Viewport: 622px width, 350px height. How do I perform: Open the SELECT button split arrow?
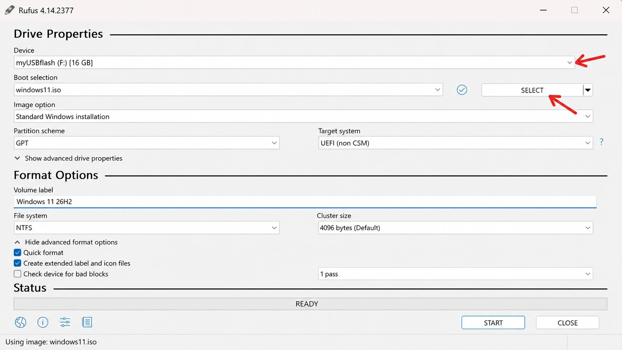click(x=588, y=90)
